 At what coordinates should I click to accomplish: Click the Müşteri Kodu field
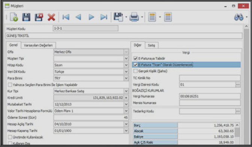[x=85, y=28]
